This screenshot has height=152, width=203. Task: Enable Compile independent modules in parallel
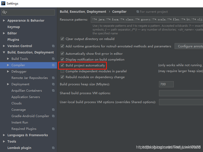(x=62, y=71)
